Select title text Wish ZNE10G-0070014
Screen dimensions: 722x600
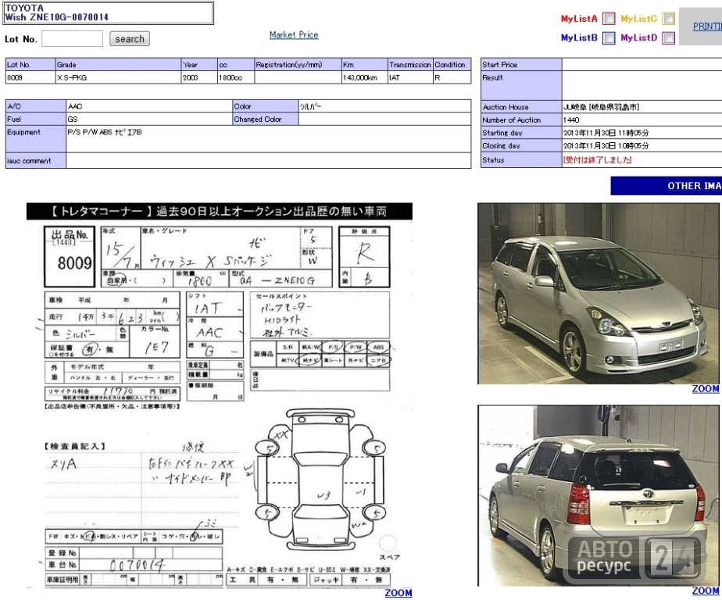(x=56, y=17)
